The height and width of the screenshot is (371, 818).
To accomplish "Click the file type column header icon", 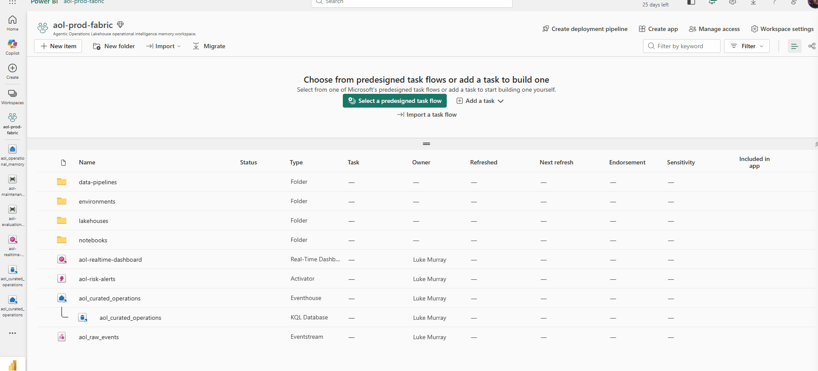I will coord(63,162).
